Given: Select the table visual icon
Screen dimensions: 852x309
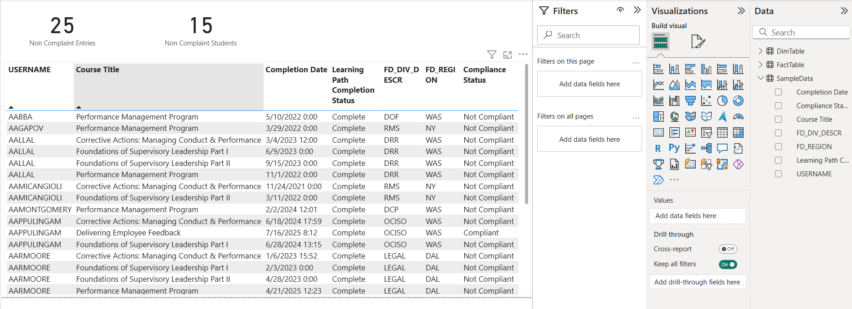Looking at the screenshot, I should click(722, 133).
